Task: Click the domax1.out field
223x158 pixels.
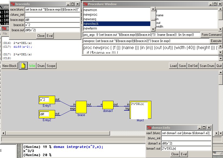Action: click(186, 149)
